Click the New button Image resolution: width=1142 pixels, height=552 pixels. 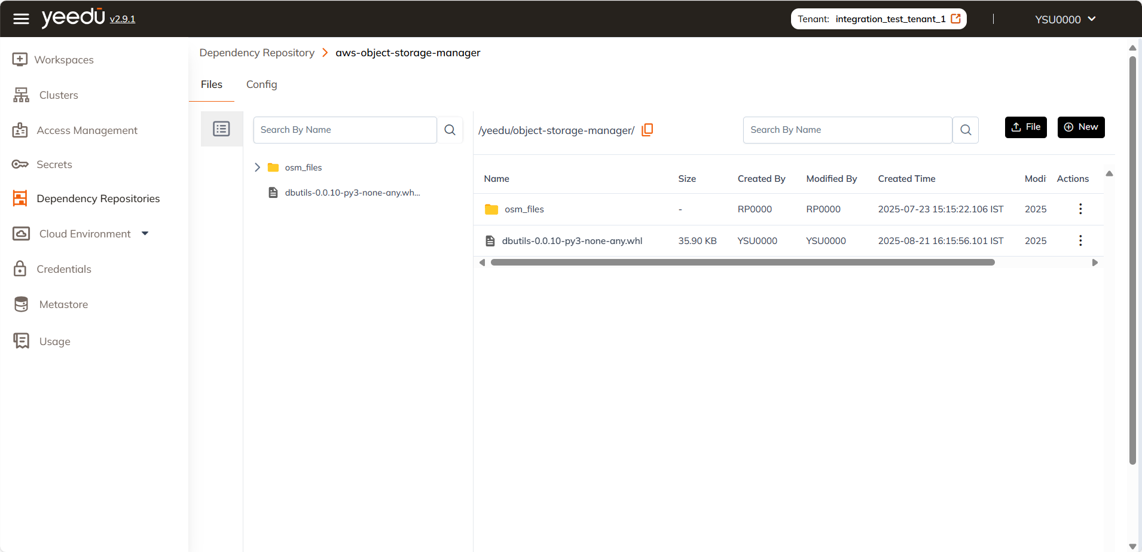1080,127
